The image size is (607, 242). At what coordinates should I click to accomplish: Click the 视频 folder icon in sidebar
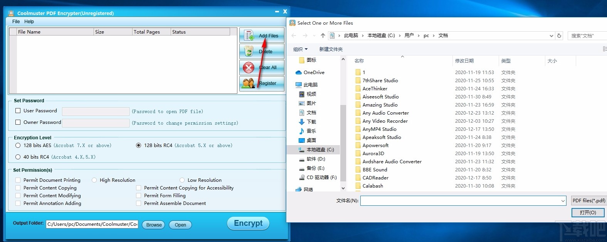click(x=302, y=94)
